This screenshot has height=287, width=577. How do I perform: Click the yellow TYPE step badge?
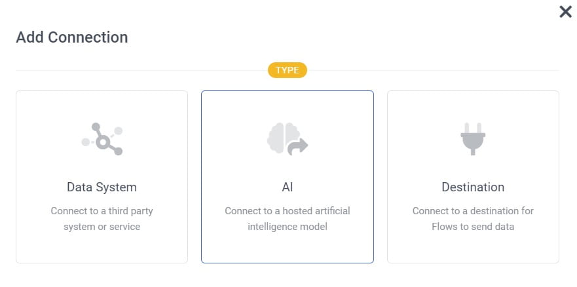click(288, 70)
